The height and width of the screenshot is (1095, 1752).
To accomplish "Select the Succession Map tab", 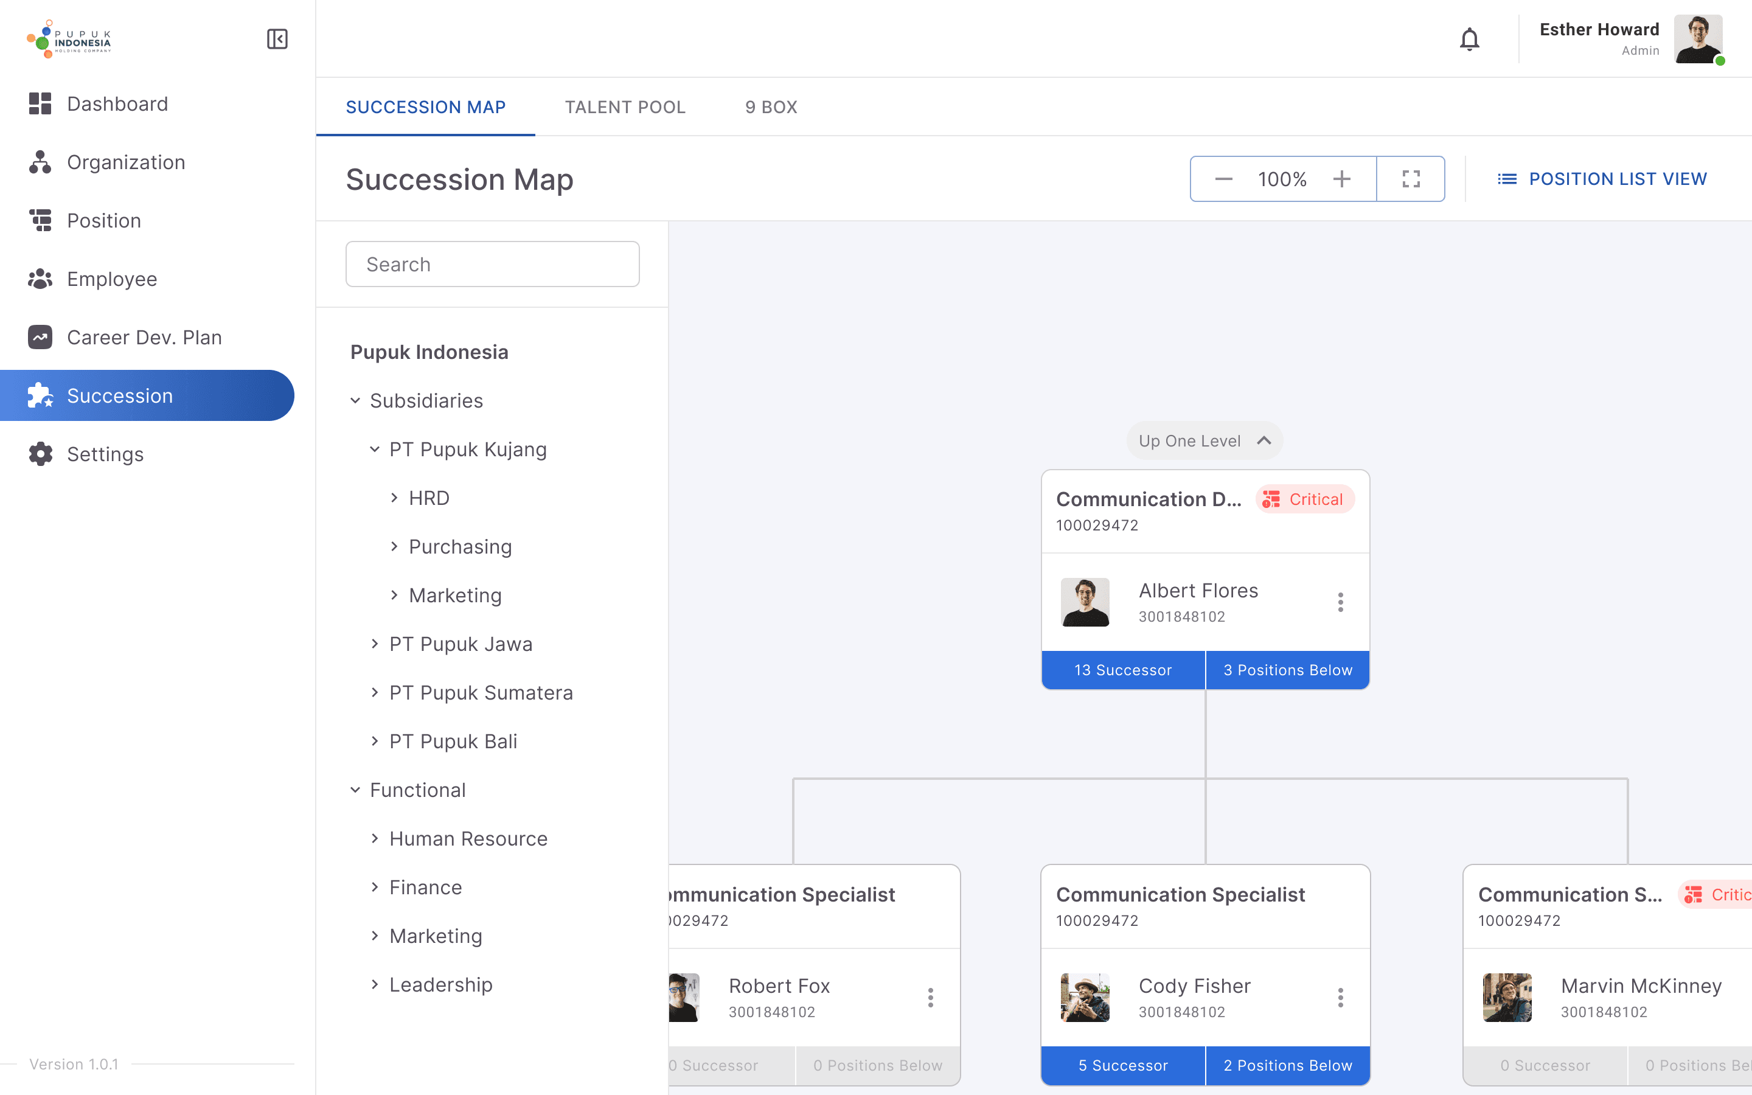I will (426, 107).
